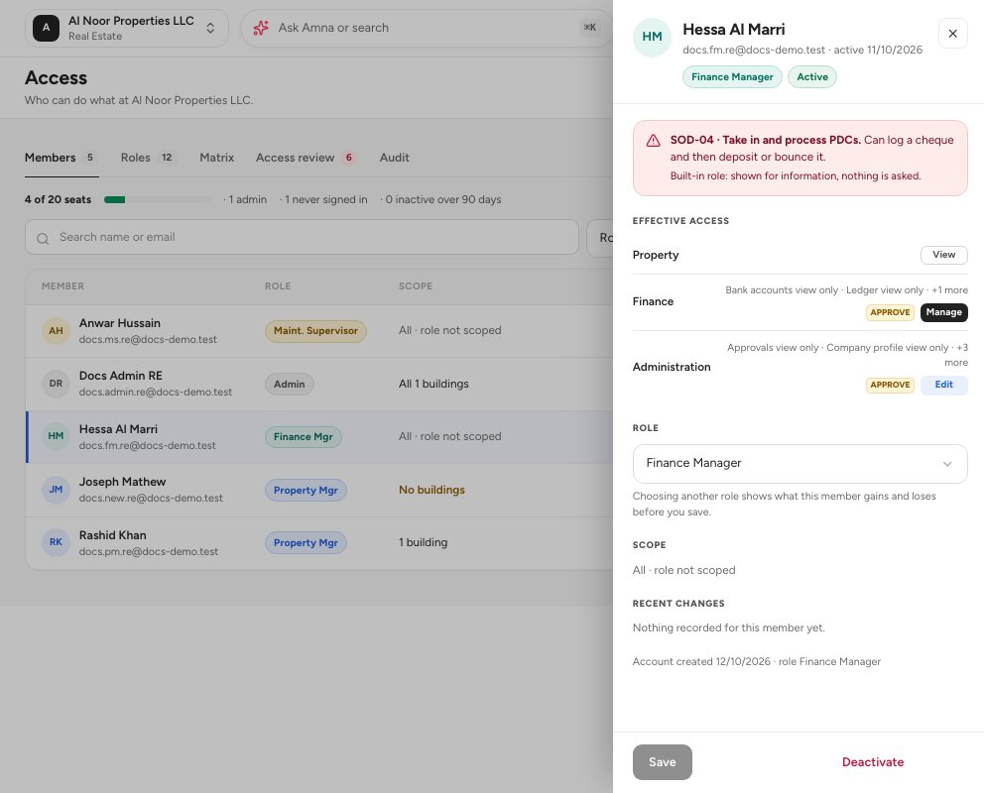Click the Save button
The width and height of the screenshot is (984, 793).
tap(662, 762)
